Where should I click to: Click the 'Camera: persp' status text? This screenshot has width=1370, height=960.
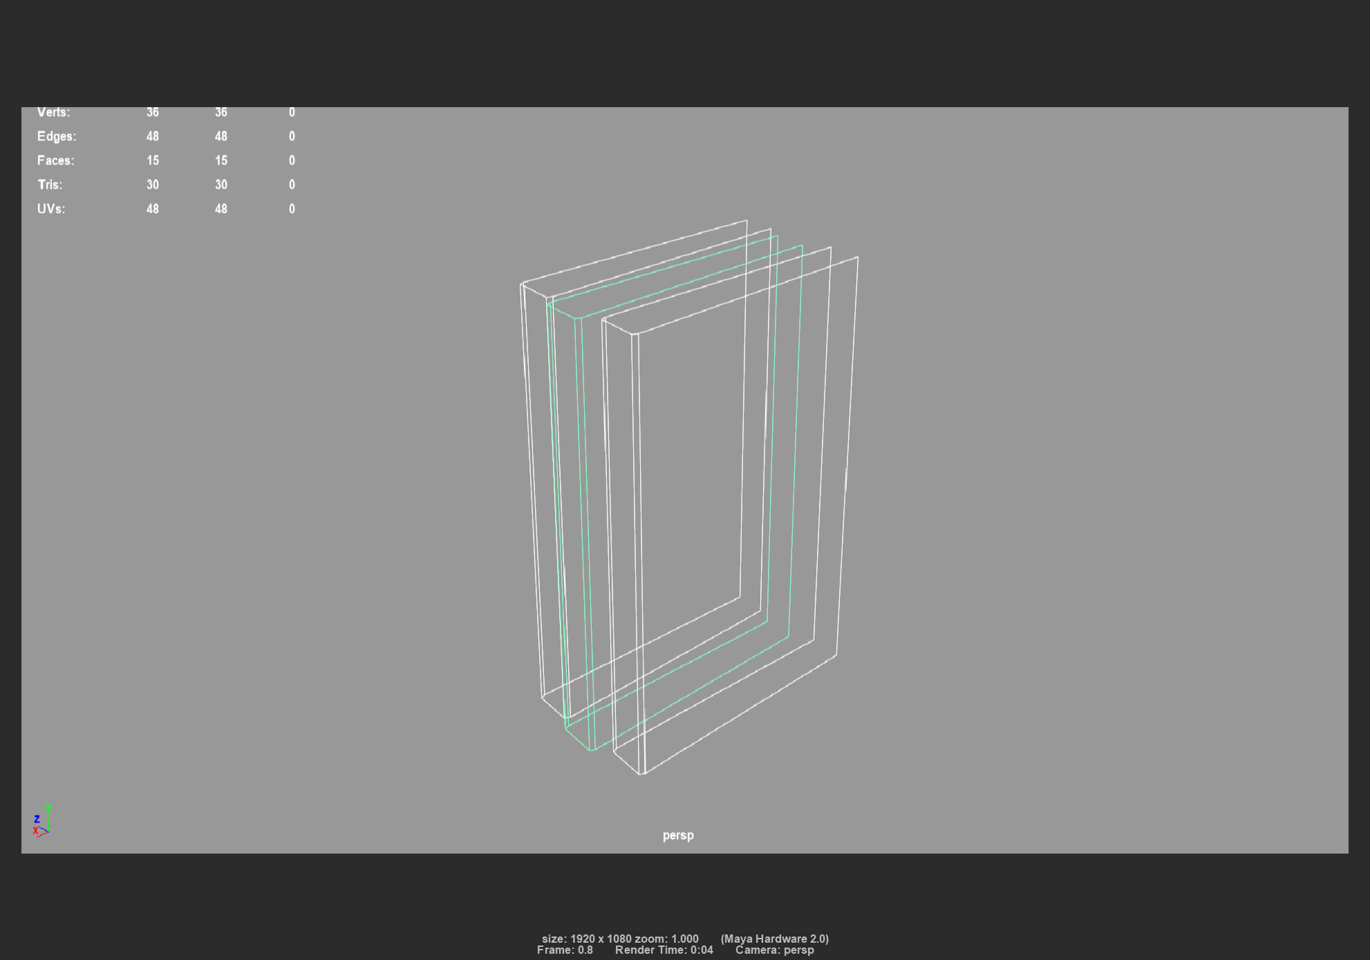pyautogui.click(x=775, y=950)
